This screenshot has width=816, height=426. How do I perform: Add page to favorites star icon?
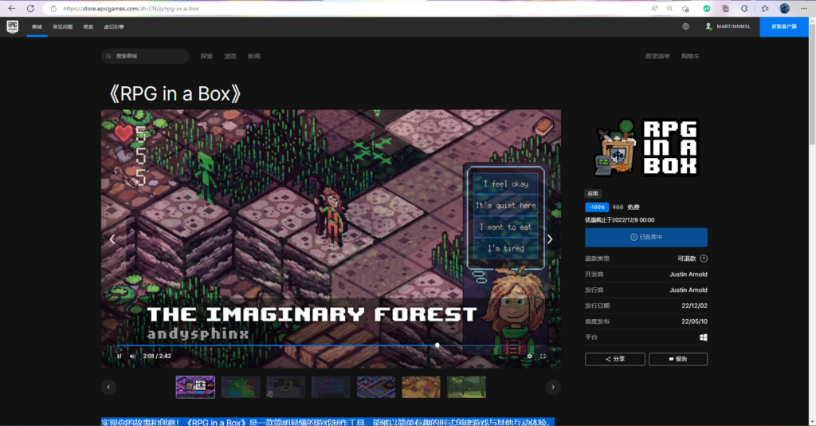tap(685, 8)
